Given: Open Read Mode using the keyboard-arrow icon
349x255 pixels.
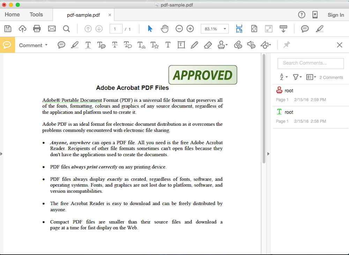Looking at the screenshot, I should click(x=283, y=29).
